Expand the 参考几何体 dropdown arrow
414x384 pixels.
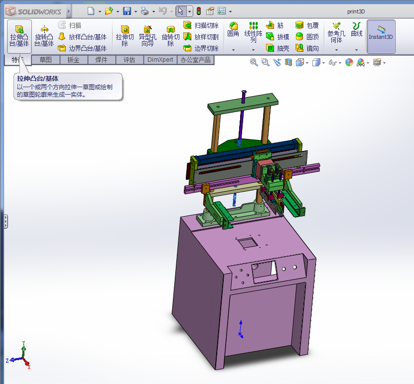pos(336,50)
